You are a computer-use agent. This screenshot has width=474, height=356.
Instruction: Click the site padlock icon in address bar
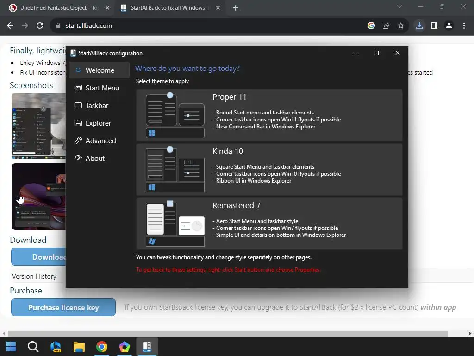[x=58, y=26]
